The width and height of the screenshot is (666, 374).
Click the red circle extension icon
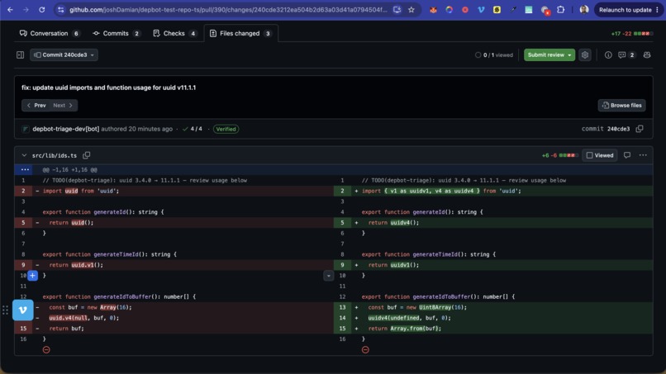coord(465,10)
